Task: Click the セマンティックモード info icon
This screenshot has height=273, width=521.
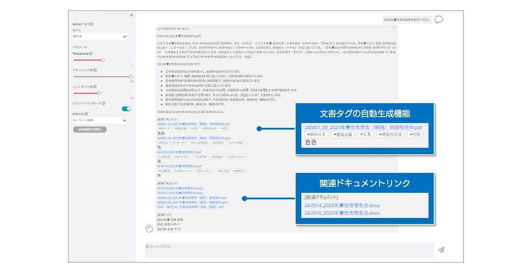Action: click(x=104, y=103)
